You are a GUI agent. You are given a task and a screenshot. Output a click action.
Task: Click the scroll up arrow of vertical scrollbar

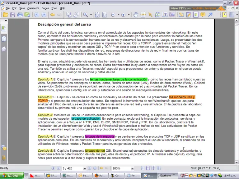(237, 21)
